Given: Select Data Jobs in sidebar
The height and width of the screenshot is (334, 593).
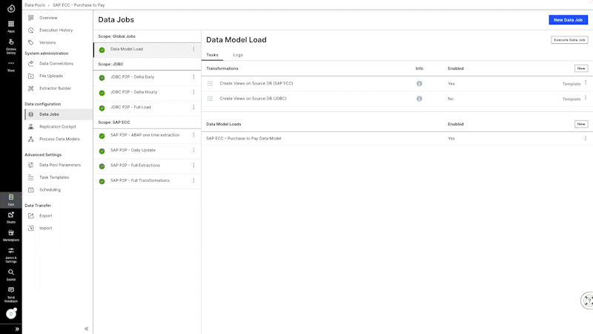Looking at the screenshot, I should [x=59, y=114].
